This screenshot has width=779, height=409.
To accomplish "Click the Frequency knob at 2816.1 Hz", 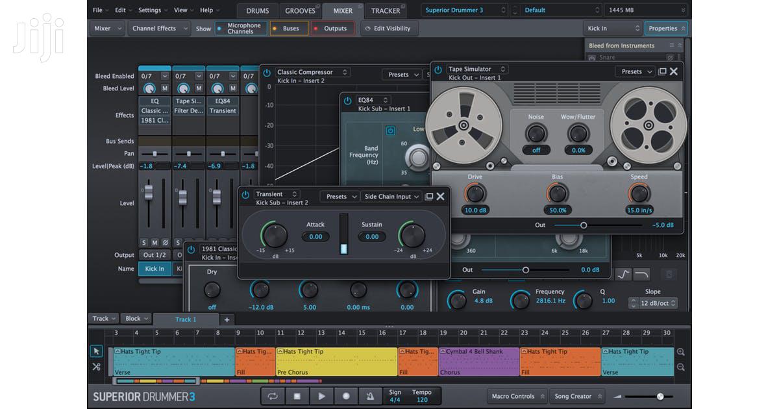I will point(520,301).
